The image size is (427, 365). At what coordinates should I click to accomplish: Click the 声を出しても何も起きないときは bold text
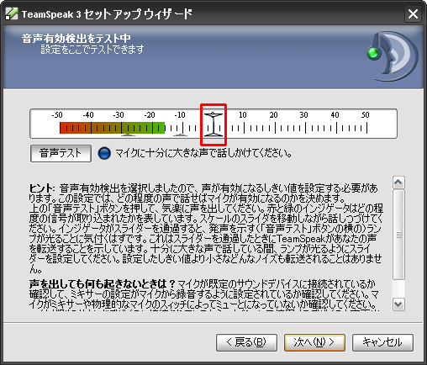click(103, 284)
